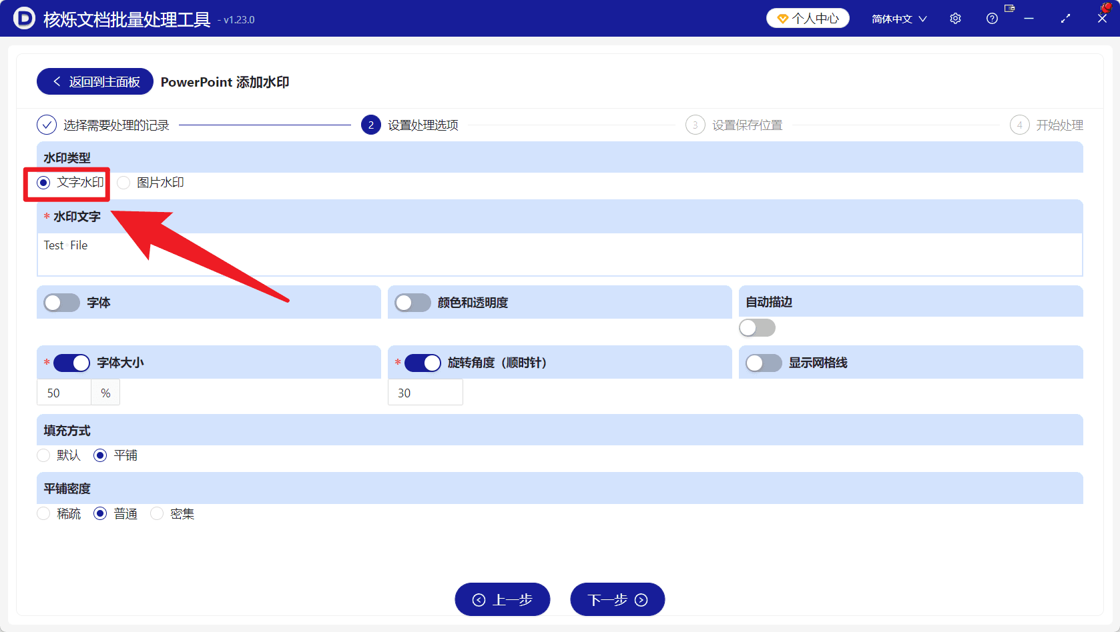The image size is (1120, 632).
Task: Toggle window restore/fullscreen arrows icon
Action: pos(1065,19)
